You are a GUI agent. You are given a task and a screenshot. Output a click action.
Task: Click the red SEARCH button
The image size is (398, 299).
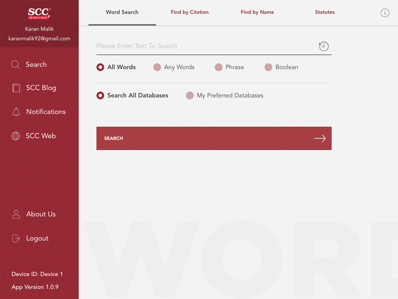click(x=214, y=138)
